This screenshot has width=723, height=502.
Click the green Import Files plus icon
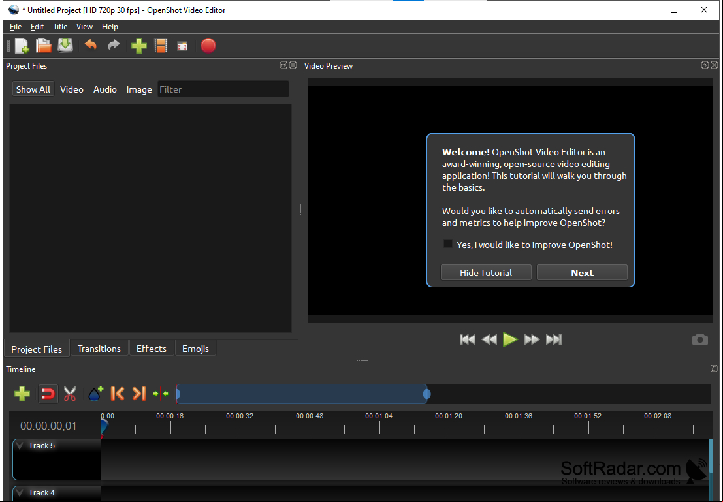coord(139,46)
